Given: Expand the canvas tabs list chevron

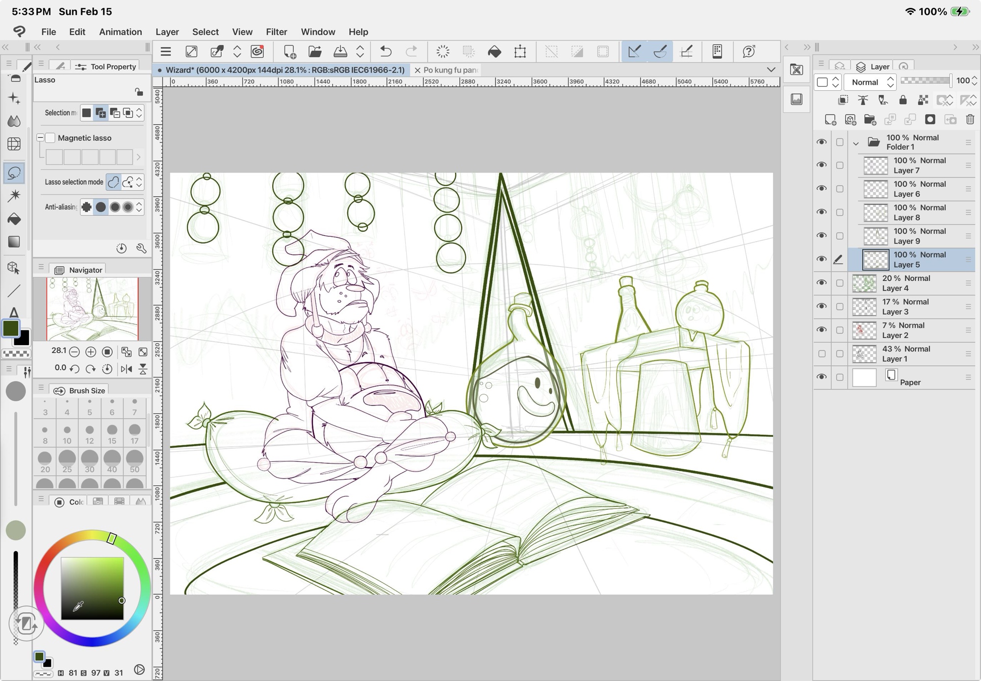Looking at the screenshot, I should [x=771, y=70].
